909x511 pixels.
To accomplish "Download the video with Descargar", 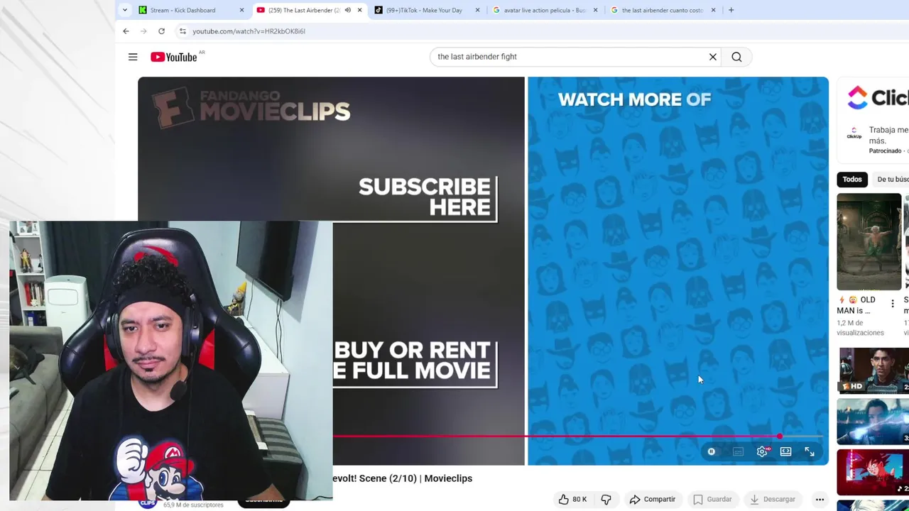I will click(x=772, y=499).
